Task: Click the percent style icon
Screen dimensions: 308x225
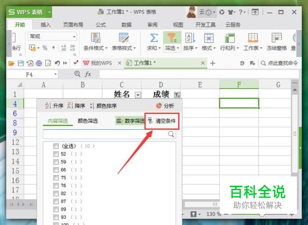Action: point(45,48)
